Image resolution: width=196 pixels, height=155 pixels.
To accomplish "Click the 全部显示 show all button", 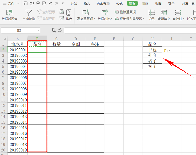I will pyautogui.click(x=46, y=12).
